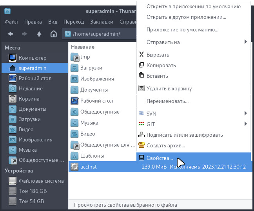
Task: Click the Home folder toolbar icon
Action: point(53,34)
